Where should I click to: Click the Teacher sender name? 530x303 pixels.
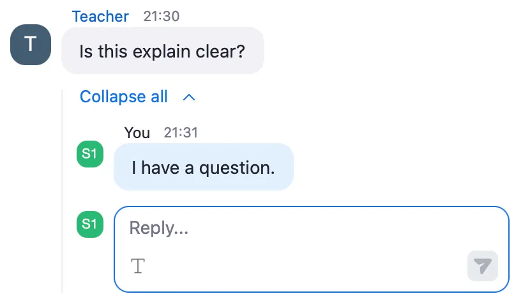pos(100,17)
